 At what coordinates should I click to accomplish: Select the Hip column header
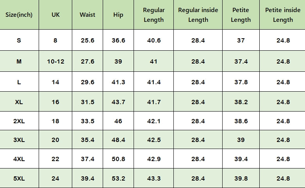click(118, 15)
